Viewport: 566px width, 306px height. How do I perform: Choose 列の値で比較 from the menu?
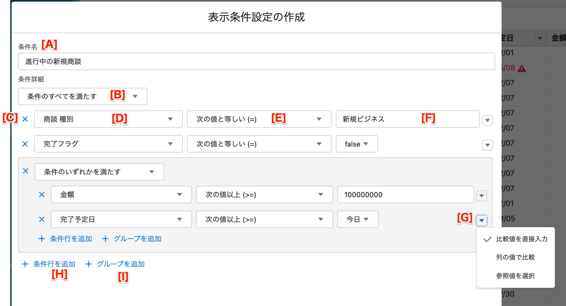click(x=515, y=257)
